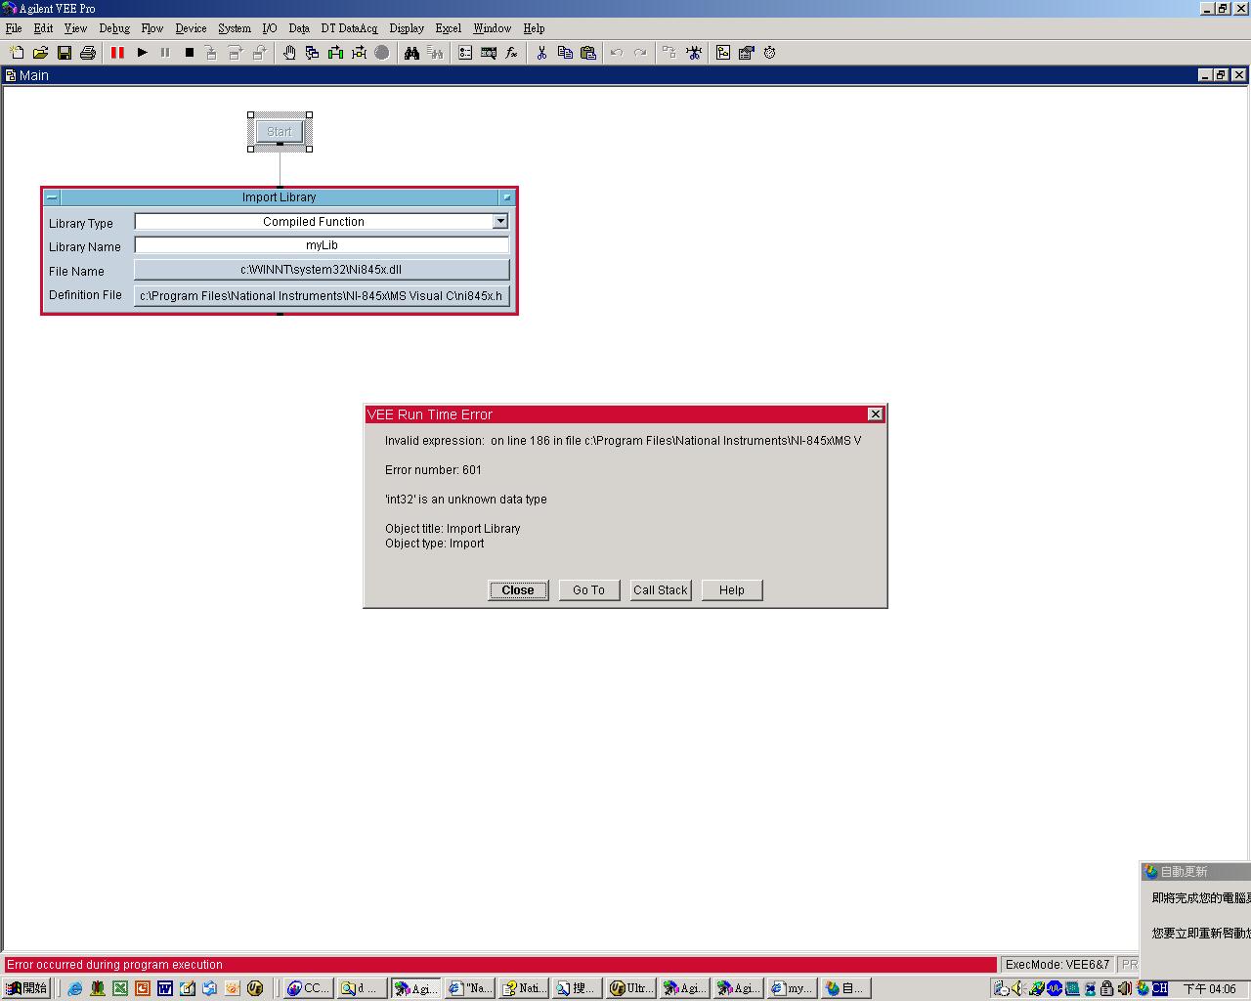Open the Device menu
The image size is (1251, 1001).
tap(191, 28)
